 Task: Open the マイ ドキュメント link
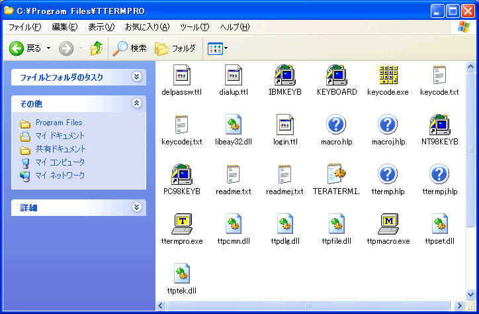point(60,136)
